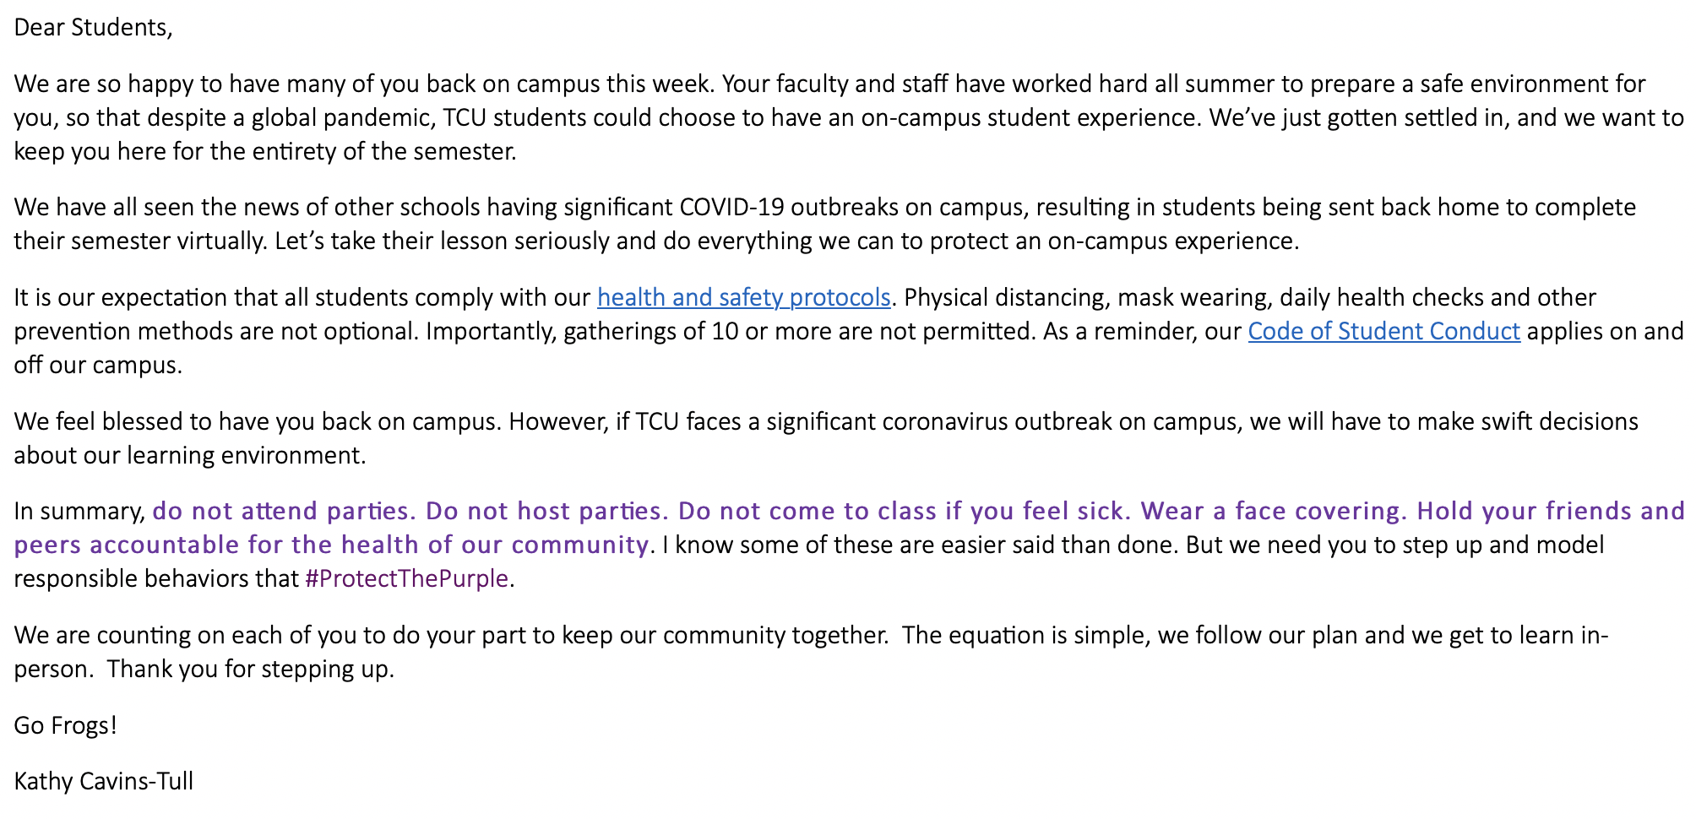The width and height of the screenshot is (1696, 819).
Task: Click 'Do not come to class if you feel sick'
Action: pos(903,512)
